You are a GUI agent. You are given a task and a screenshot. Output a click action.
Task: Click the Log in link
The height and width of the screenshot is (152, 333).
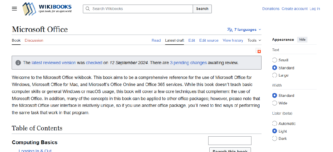(315, 9)
